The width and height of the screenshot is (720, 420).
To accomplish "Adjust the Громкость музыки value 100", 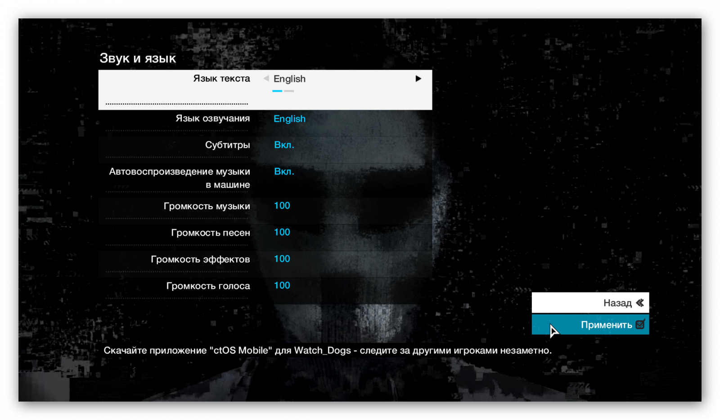I will [282, 206].
